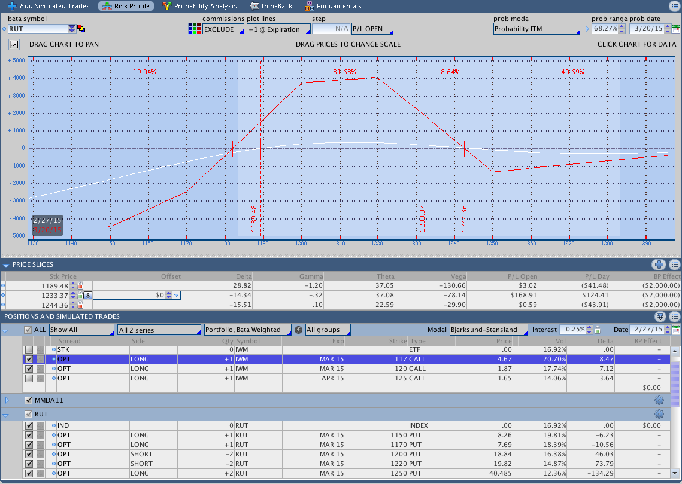Open the Price Slices list menu icon
The height and width of the screenshot is (484, 682).
675,264
